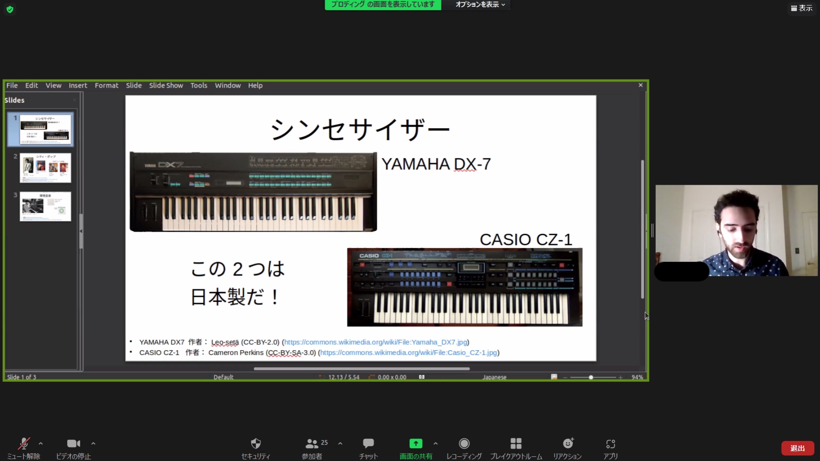Open the Slide menu
Screen dimensions: 820x461
pos(133,86)
